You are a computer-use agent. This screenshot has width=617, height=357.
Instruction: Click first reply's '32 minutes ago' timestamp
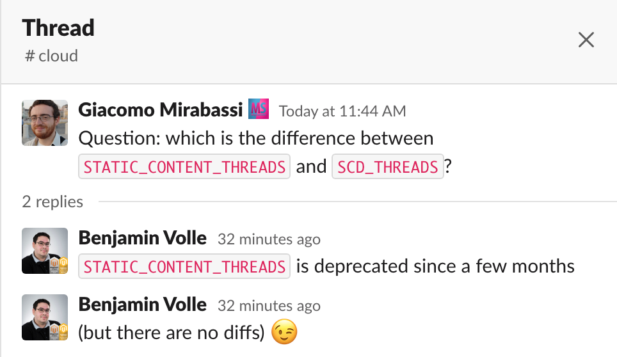coord(269,239)
